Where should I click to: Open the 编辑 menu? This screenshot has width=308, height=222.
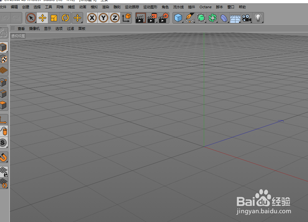(14, 7)
